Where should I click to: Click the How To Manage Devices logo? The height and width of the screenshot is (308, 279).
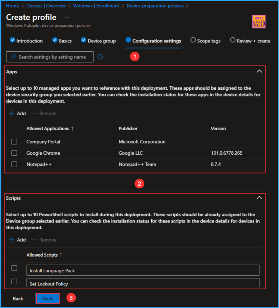[x=259, y=22]
